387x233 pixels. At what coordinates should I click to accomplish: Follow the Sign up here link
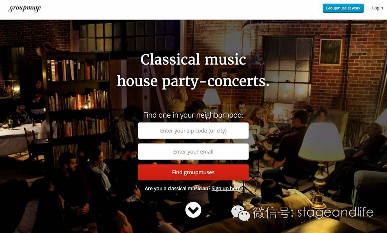pyautogui.click(x=226, y=188)
